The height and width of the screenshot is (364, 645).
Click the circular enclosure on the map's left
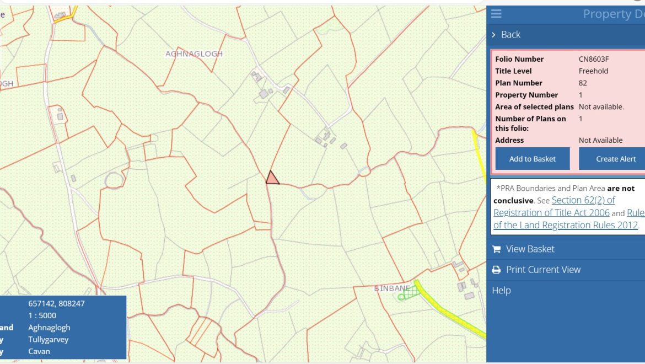coord(115,180)
